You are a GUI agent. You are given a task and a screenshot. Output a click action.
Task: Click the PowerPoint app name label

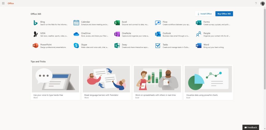tap(46, 44)
